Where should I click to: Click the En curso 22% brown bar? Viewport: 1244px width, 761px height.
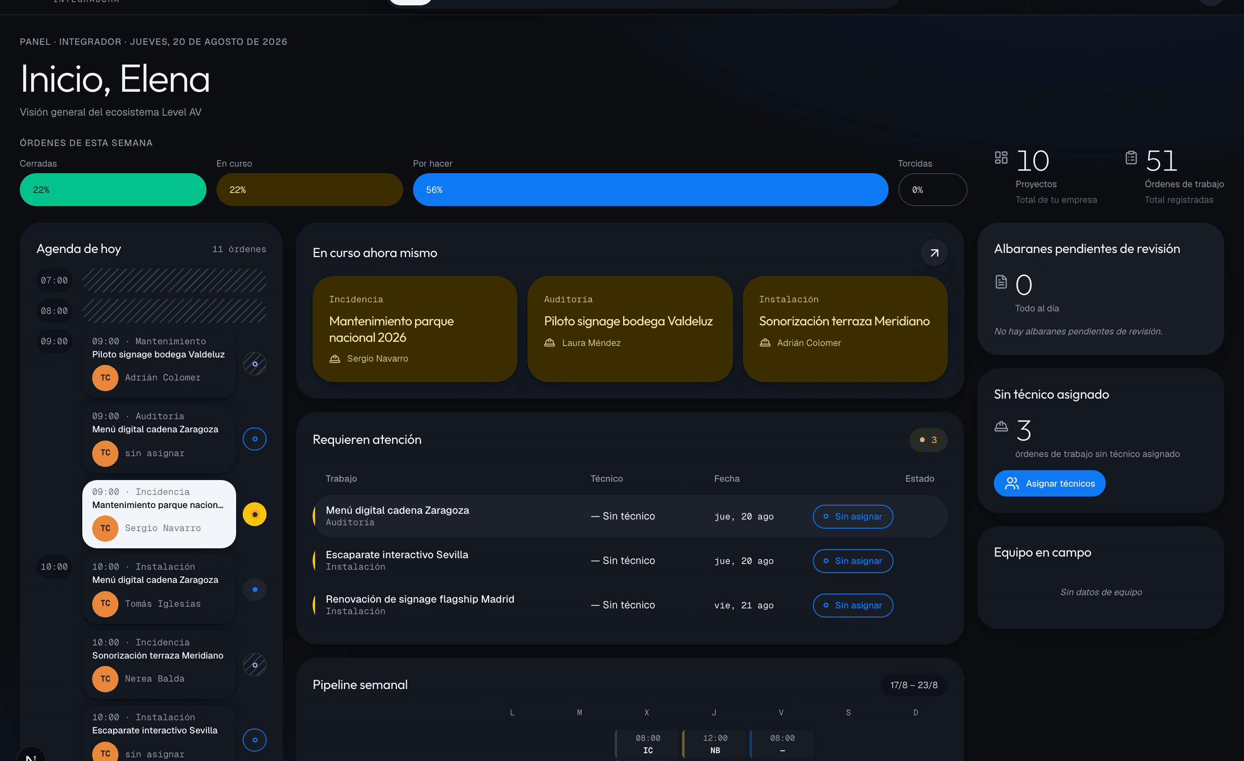tap(309, 190)
